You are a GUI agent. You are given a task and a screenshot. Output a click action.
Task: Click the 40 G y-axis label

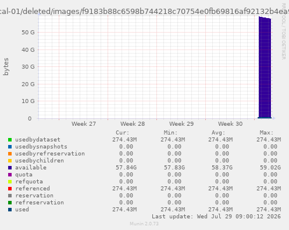coord(28,50)
